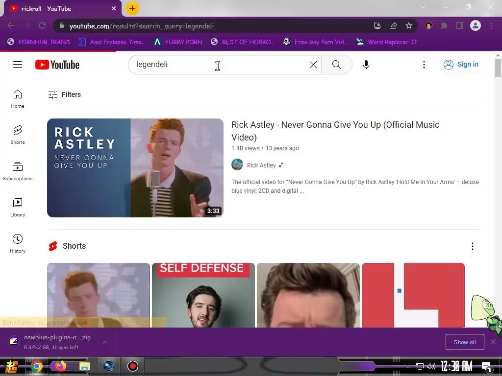The image size is (502, 376).
Task: Open the red maze short thumbnail
Action: pyautogui.click(x=413, y=295)
